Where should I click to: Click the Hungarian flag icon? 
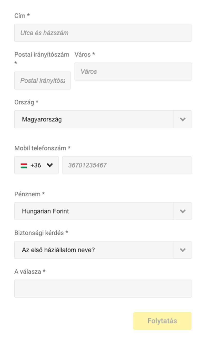point(24,165)
